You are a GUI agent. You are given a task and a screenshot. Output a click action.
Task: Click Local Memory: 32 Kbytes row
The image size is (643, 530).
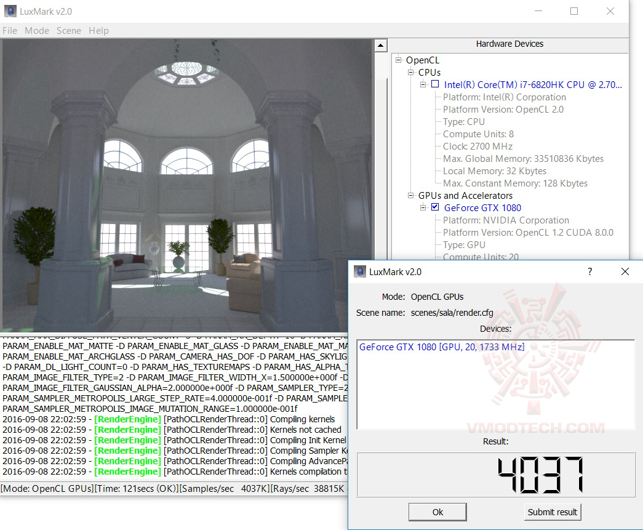click(495, 171)
